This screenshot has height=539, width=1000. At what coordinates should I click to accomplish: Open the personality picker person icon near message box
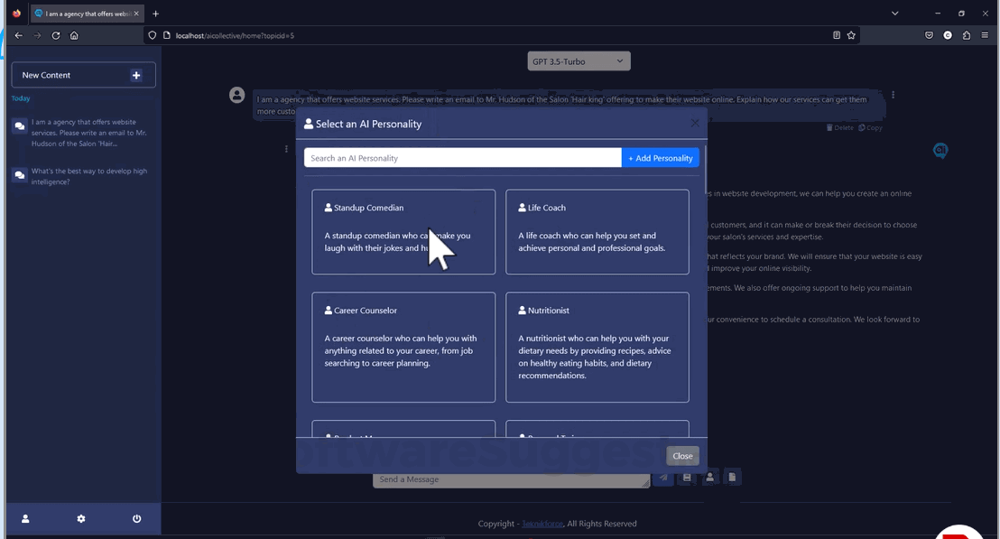[x=710, y=477]
